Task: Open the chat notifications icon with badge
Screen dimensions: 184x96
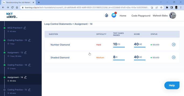Action: (114, 15)
